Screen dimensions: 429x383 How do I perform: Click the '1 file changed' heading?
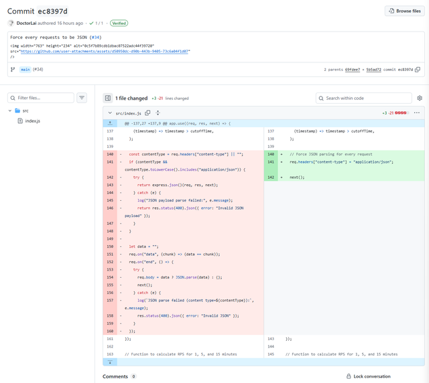coord(131,98)
